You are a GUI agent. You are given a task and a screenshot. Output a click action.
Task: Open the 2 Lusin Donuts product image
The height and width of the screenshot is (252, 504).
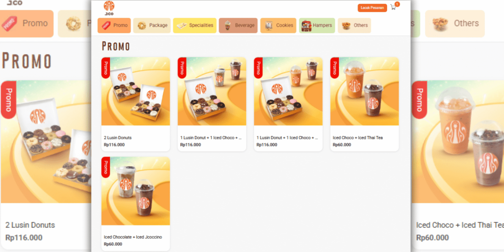coord(135,91)
